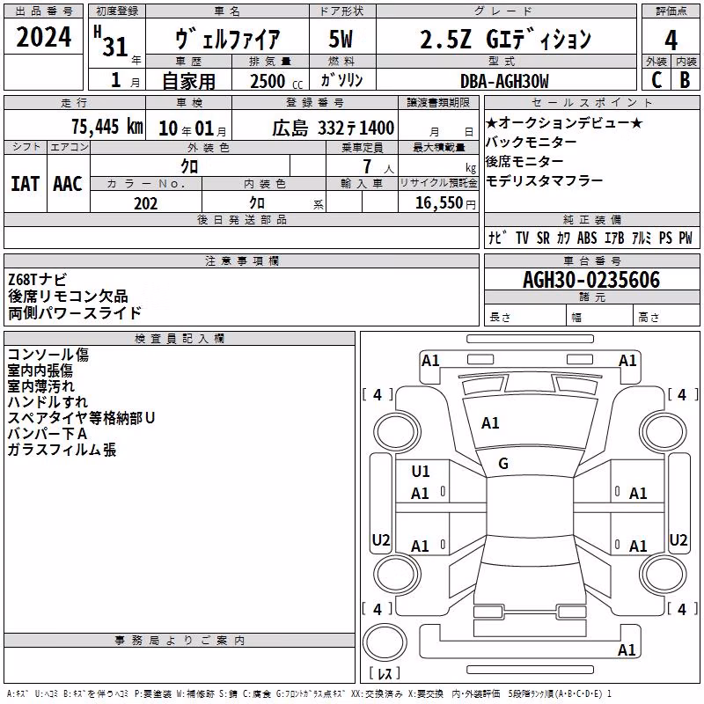704x704 pixels.
Task: Click the 後席モニター sales point
Action: click(524, 161)
